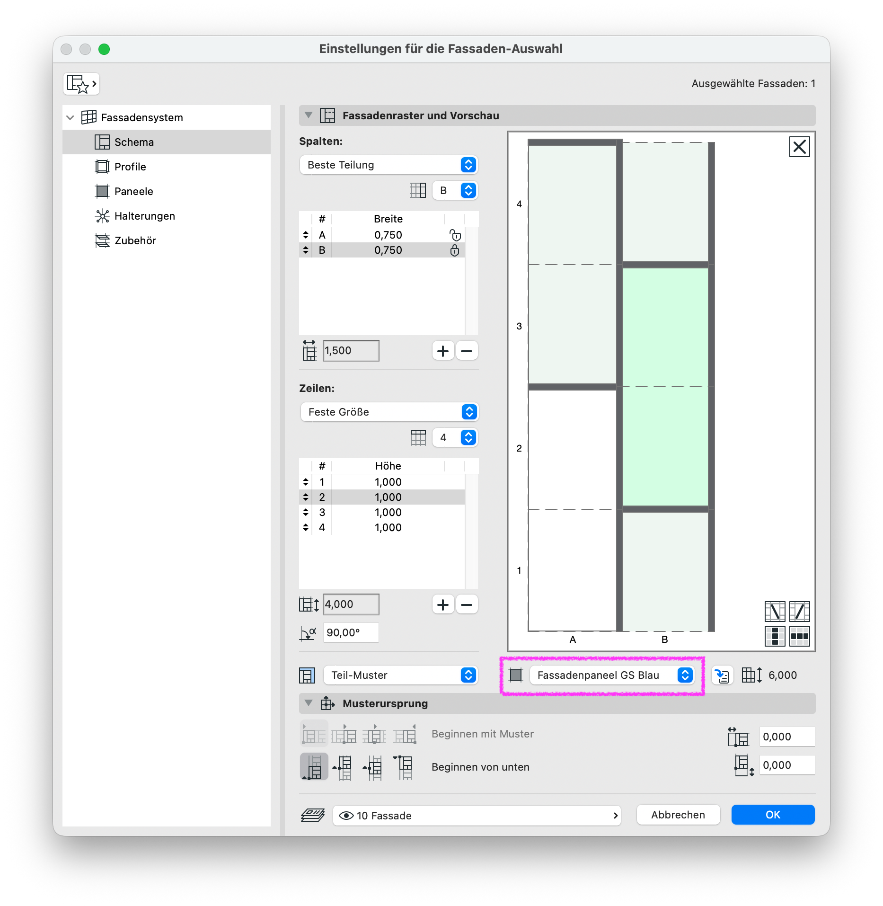Click the horizontal offset field 0,000
Viewport: 883px width, 906px height.
coord(787,737)
